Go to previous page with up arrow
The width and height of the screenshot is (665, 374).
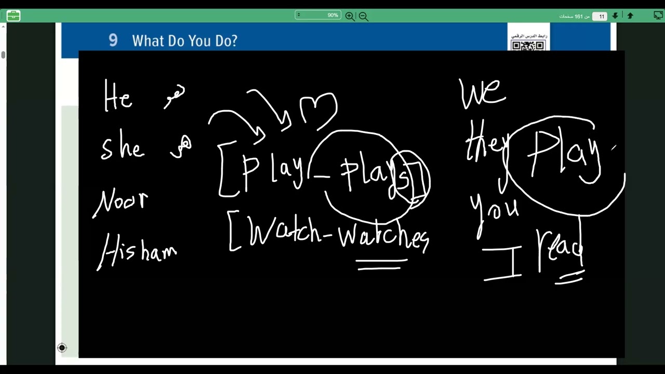[x=630, y=16]
